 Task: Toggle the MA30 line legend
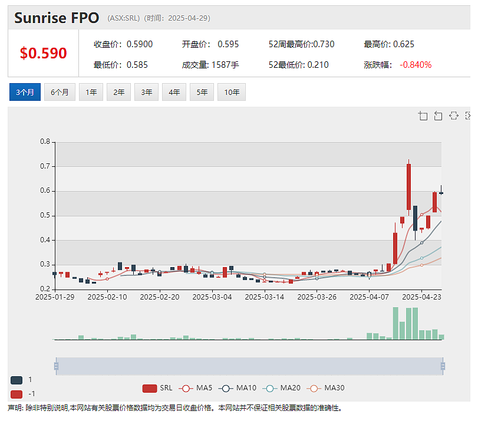[325, 388]
